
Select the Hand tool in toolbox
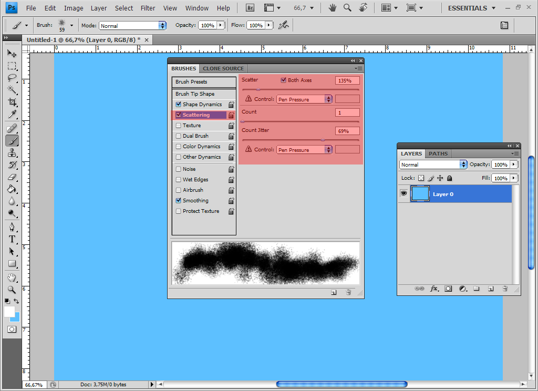(x=12, y=277)
